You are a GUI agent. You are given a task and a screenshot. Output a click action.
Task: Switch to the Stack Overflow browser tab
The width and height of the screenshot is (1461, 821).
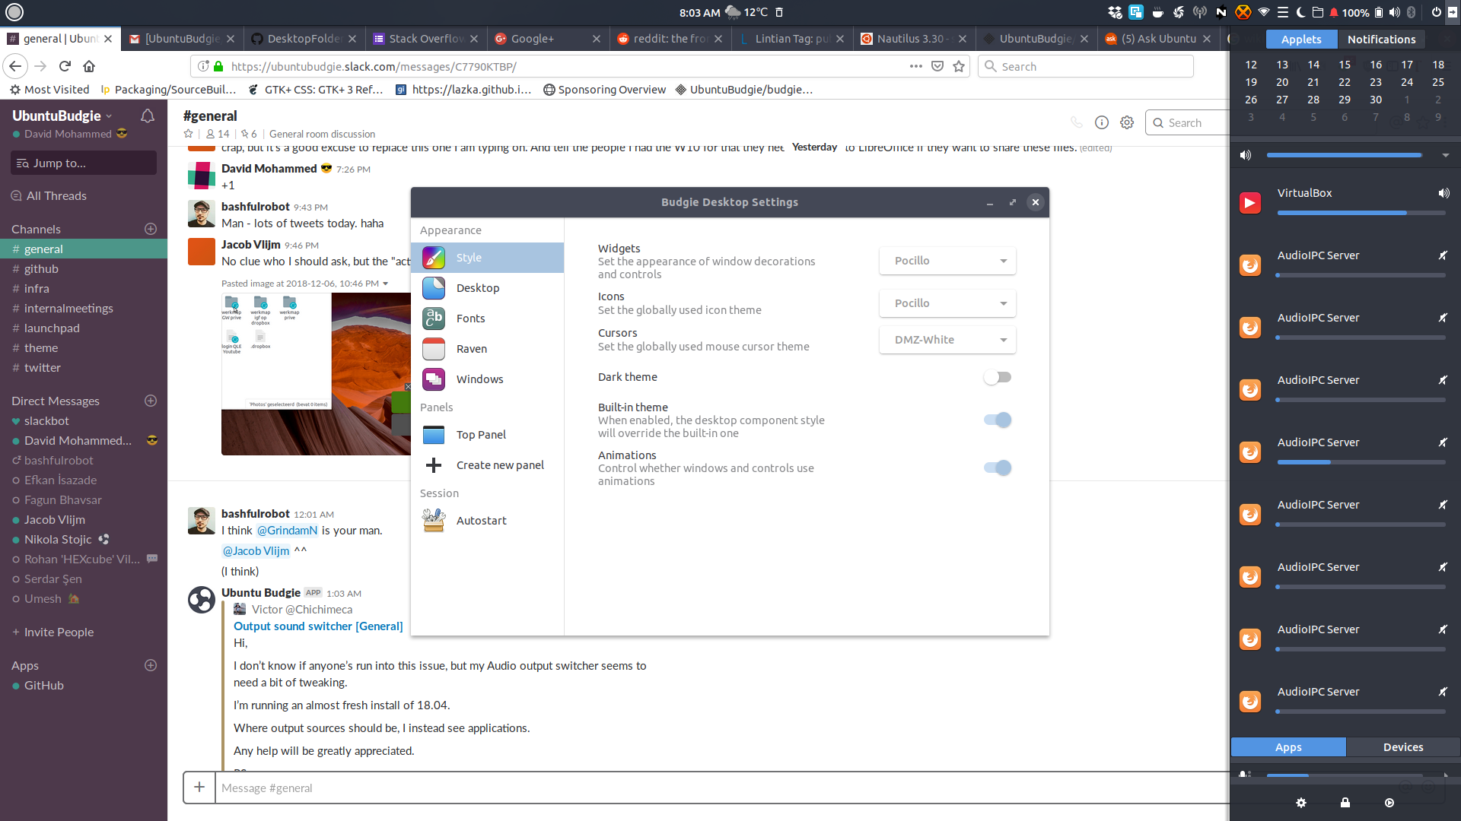tap(425, 39)
